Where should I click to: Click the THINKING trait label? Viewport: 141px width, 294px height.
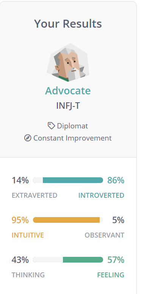(28, 275)
